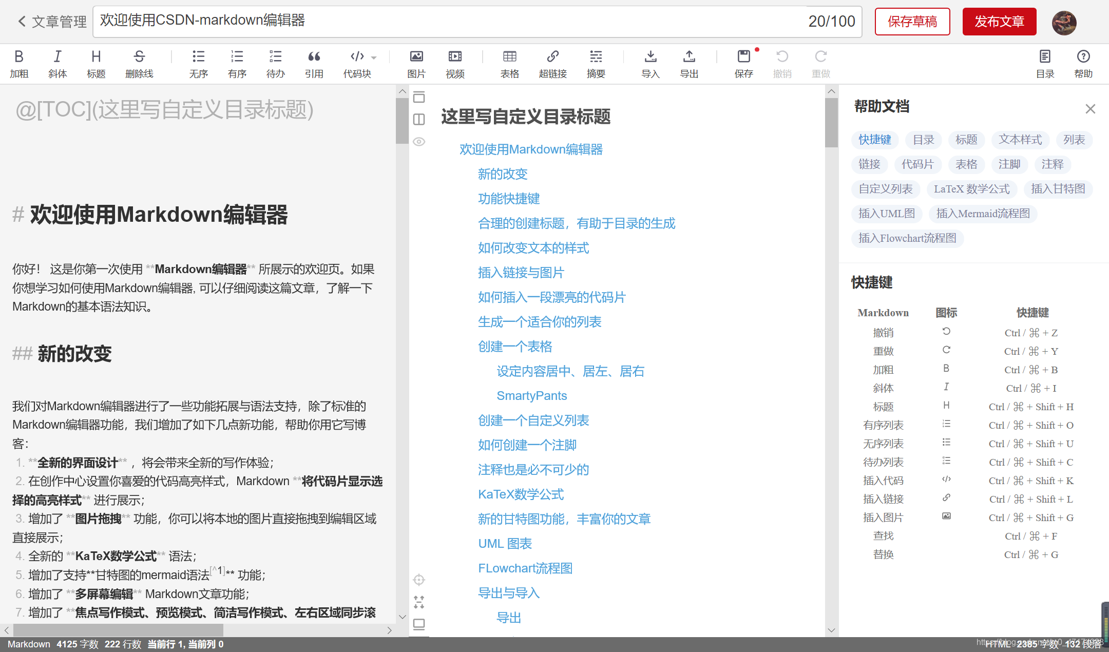The image size is (1109, 652).
Task: Select the 文本样式 help tab
Action: [x=1020, y=140]
